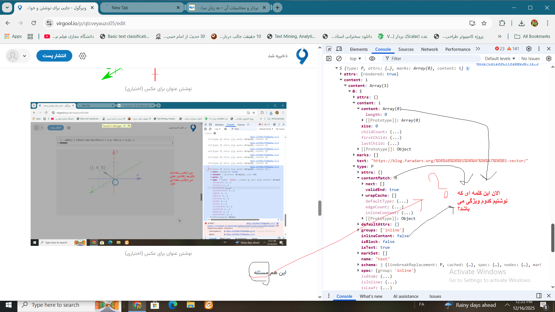Open console settings gear beside No Issues
This screenshot has width=555, height=312.
point(549,58)
